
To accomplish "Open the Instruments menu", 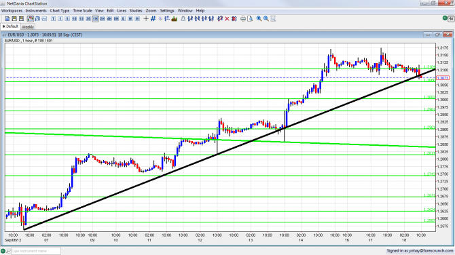I will click(x=36, y=10).
